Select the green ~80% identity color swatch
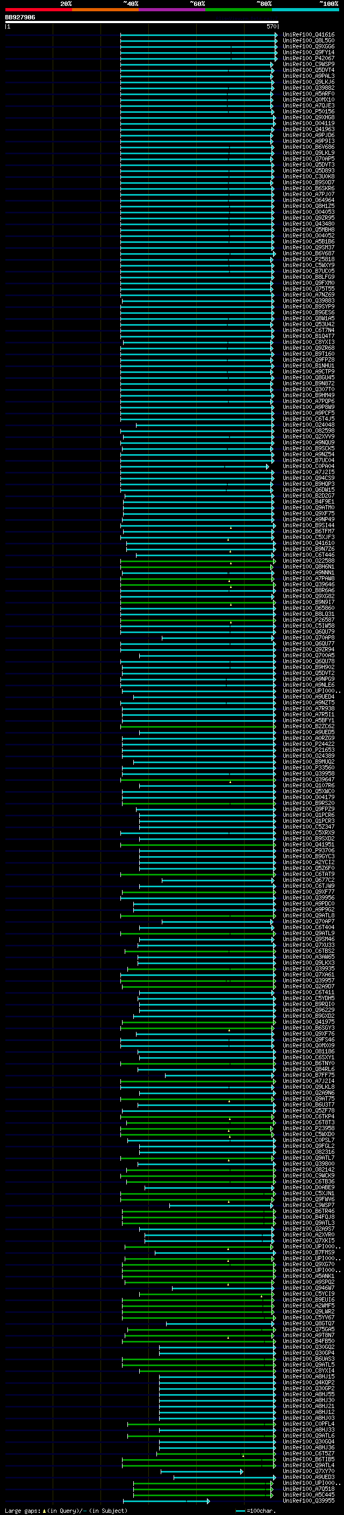 [239, 10]
